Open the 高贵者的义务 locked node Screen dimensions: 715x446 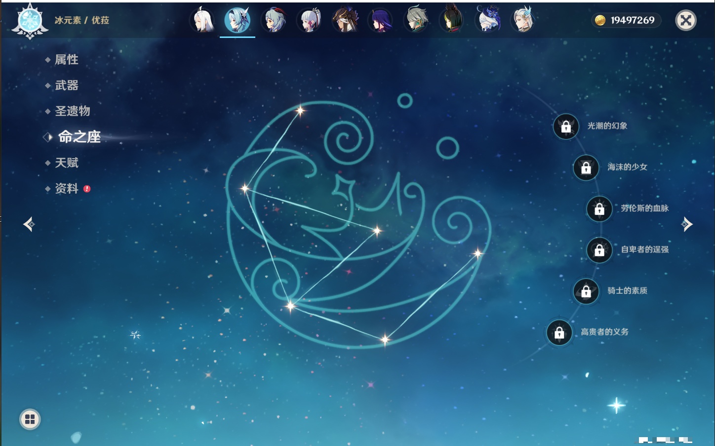click(559, 333)
